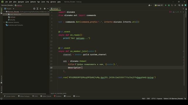The image size is (188, 105).
Task: Run the main configuration
Action: [x=166, y=5]
